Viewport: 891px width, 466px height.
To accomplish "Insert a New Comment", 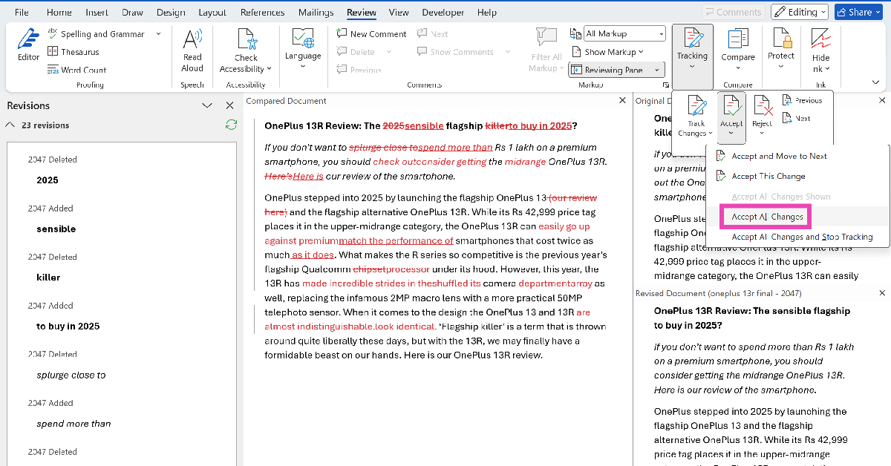I will click(371, 34).
